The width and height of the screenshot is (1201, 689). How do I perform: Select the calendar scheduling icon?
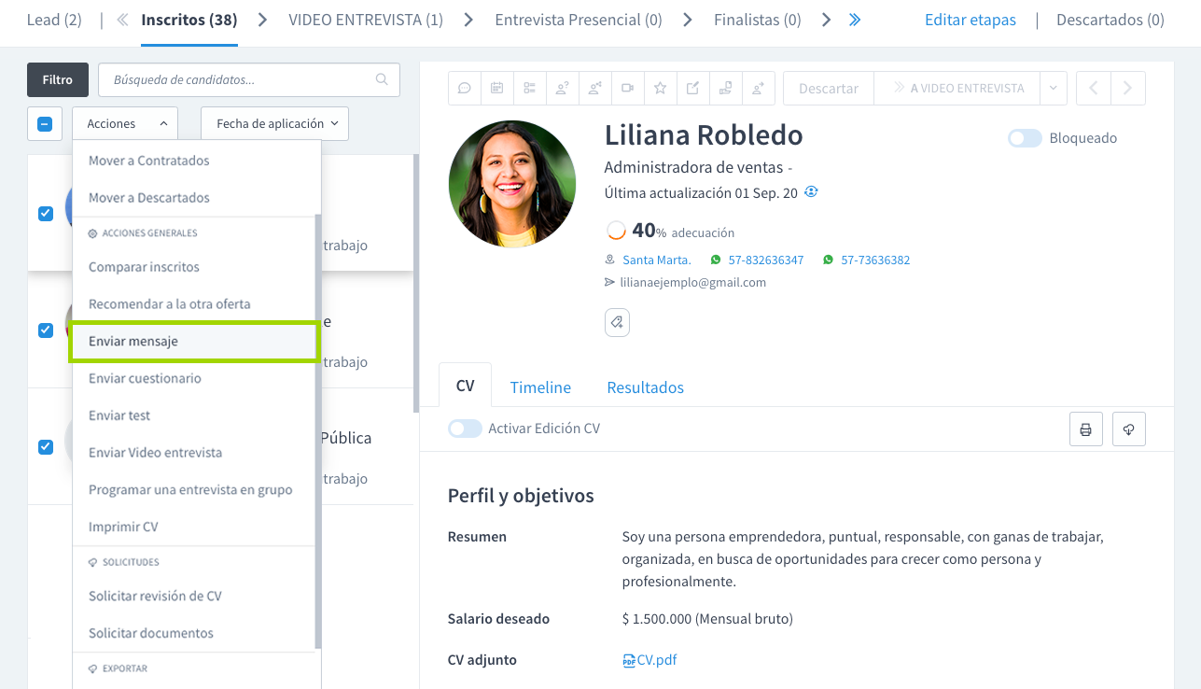pyautogui.click(x=496, y=87)
